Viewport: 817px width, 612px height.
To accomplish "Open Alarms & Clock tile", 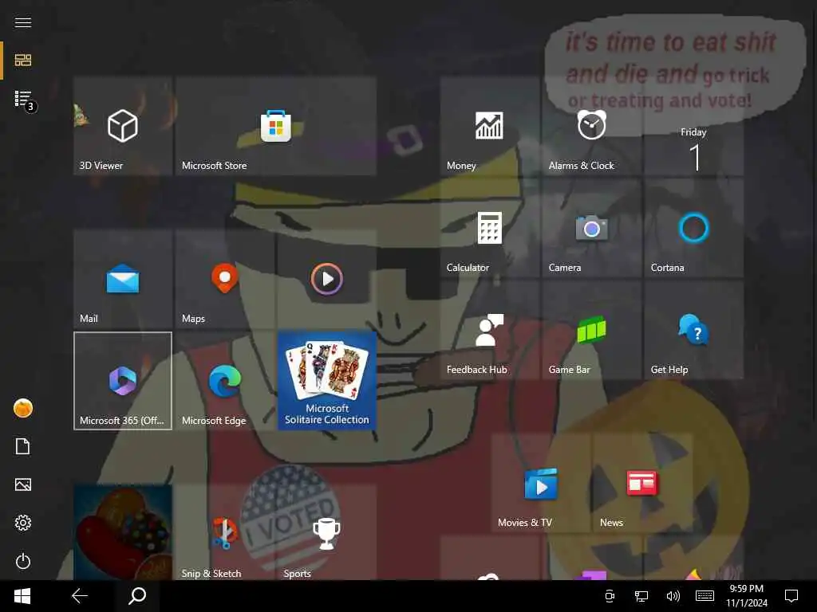I will (x=592, y=126).
